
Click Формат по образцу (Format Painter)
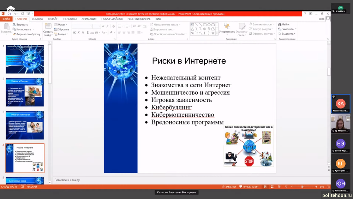click(x=26, y=34)
